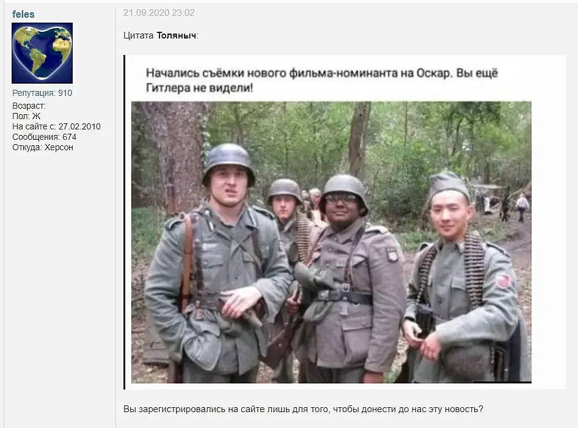The height and width of the screenshot is (428, 578).
Task: Click the caption line starting with Начались съёмки
Action: click(x=322, y=73)
